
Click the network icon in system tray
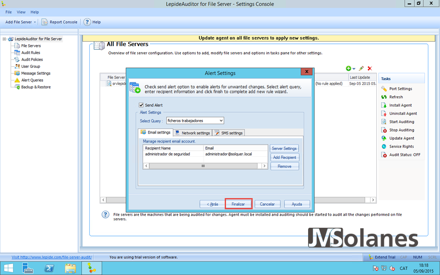384,268
